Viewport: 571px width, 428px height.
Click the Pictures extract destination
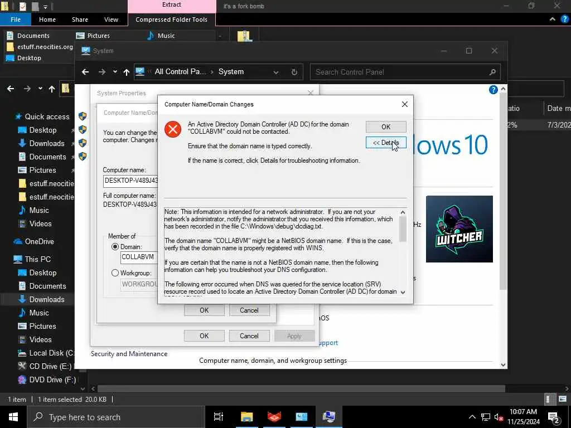[x=93, y=36]
